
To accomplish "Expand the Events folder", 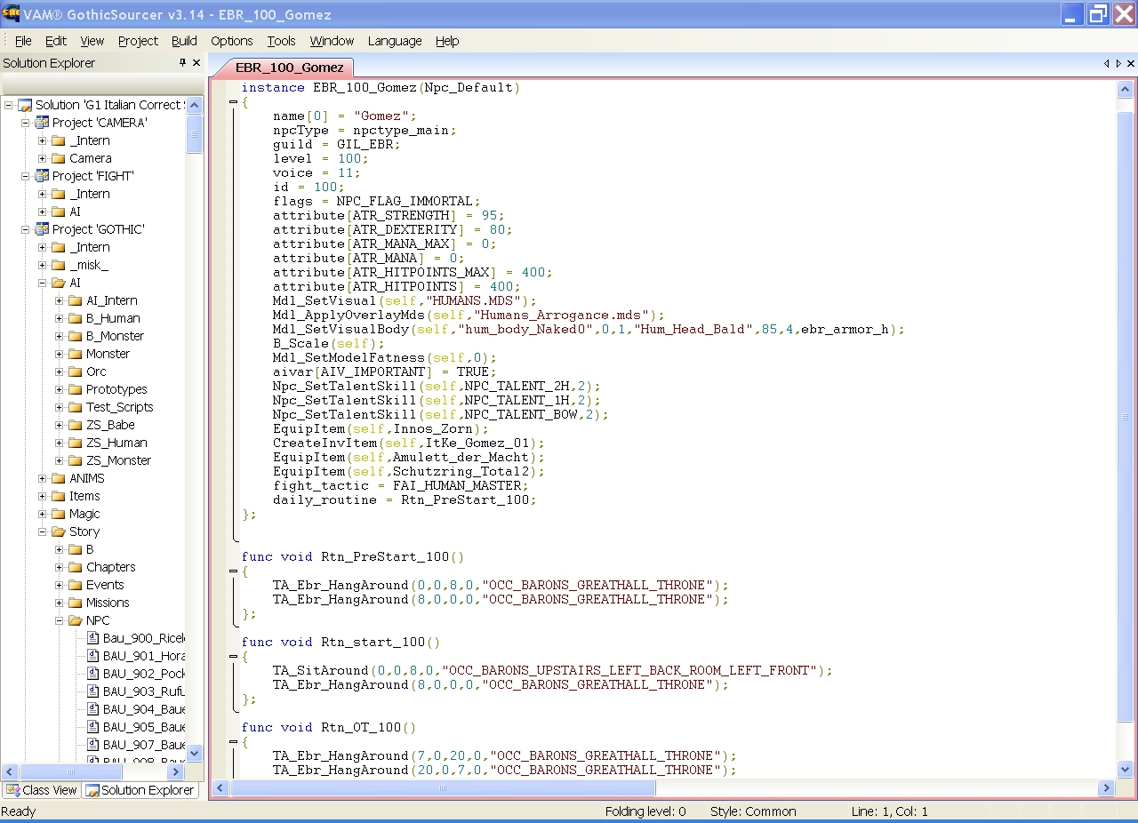I will pyautogui.click(x=60, y=585).
